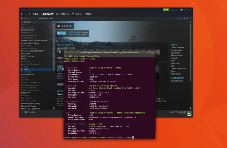Open the Friends menu in Steam
Image resolution: width=227 pixels, height=148 pixels.
tap(35, 10)
